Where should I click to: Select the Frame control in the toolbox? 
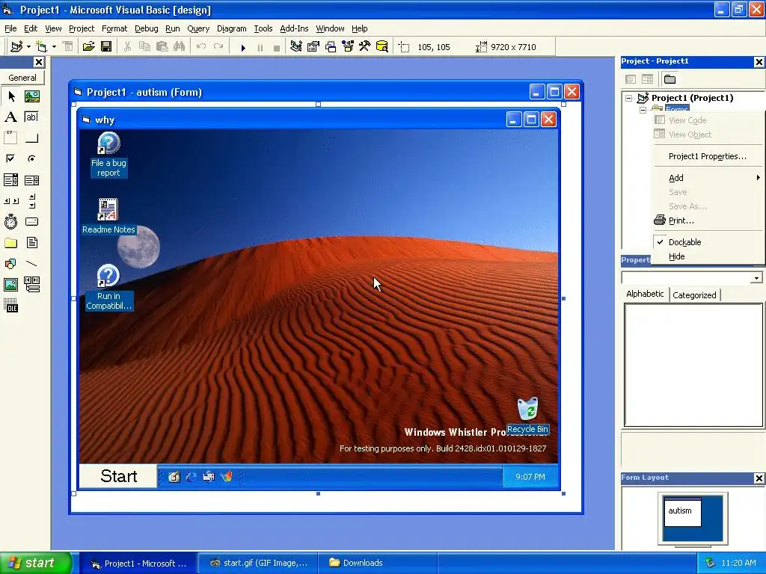tap(10, 138)
